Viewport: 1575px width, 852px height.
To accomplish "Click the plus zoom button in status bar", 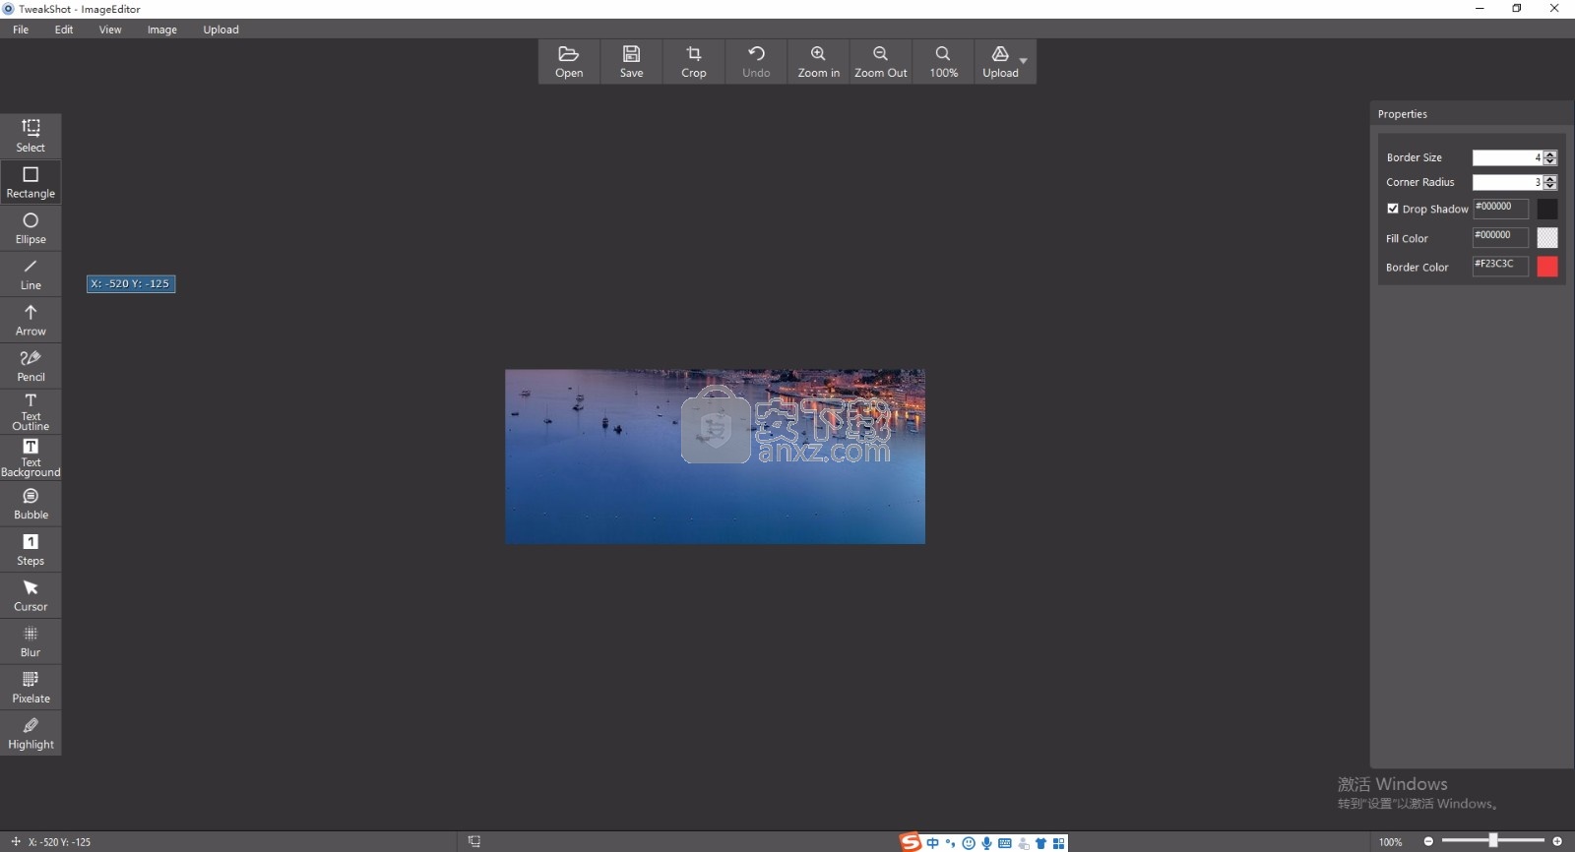I will pyautogui.click(x=1557, y=841).
